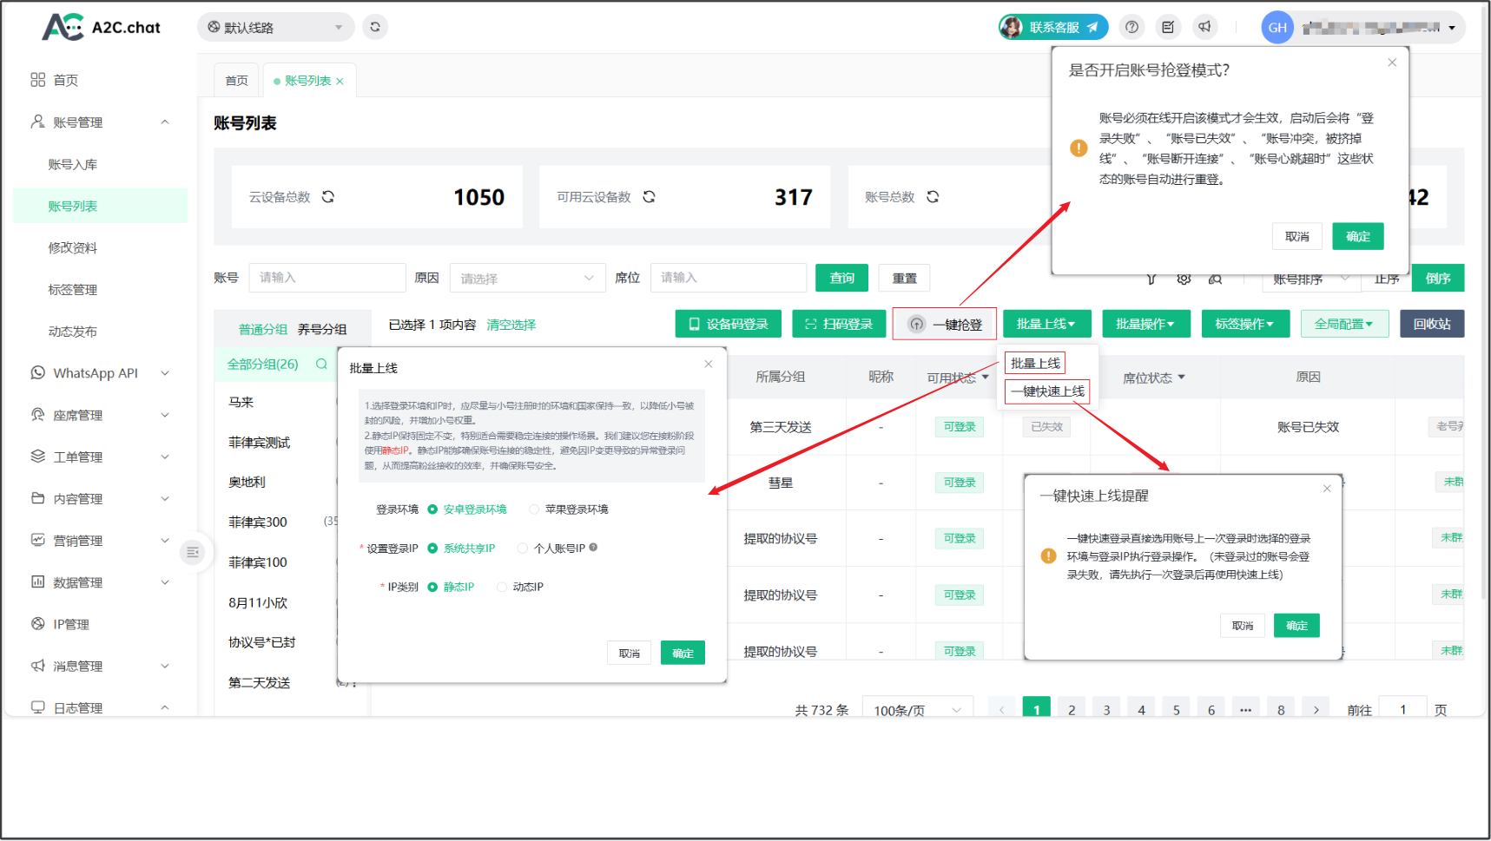Choose the 动态IP radio option
1491x841 pixels.
(502, 588)
